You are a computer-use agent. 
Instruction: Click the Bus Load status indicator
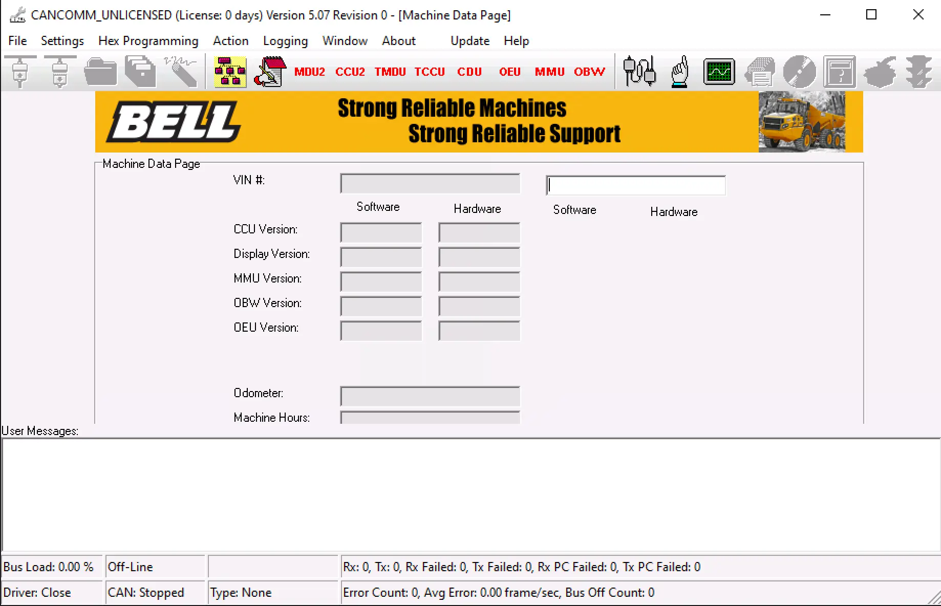tap(50, 567)
